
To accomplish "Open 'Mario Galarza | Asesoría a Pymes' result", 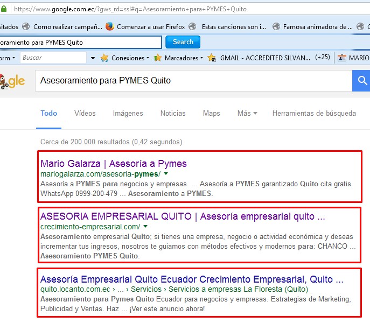I will [x=113, y=163].
